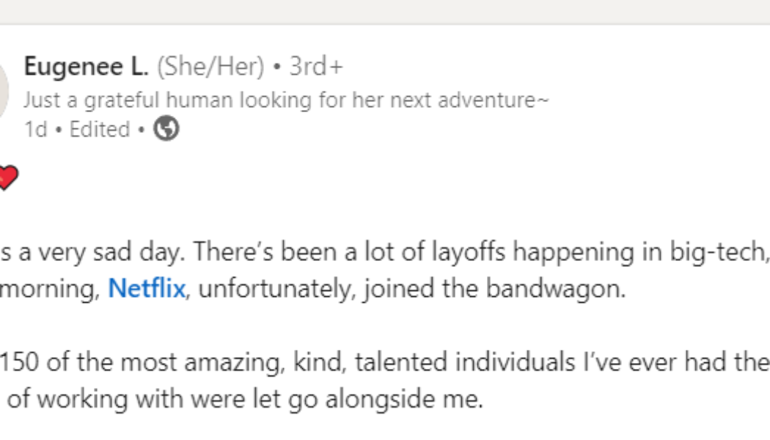
Task: Click the (She/Her) pronouns label
Action: (210, 67)
